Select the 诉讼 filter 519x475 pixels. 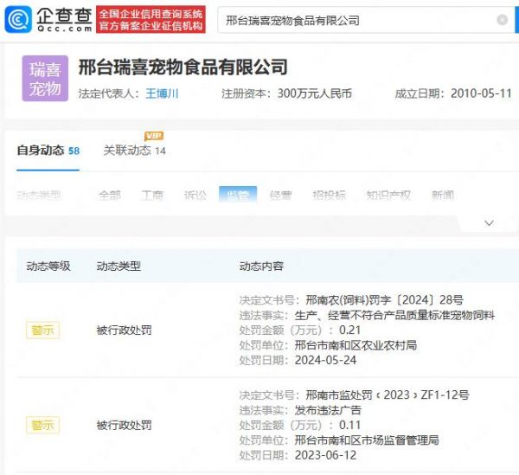(x=195, y=195)
